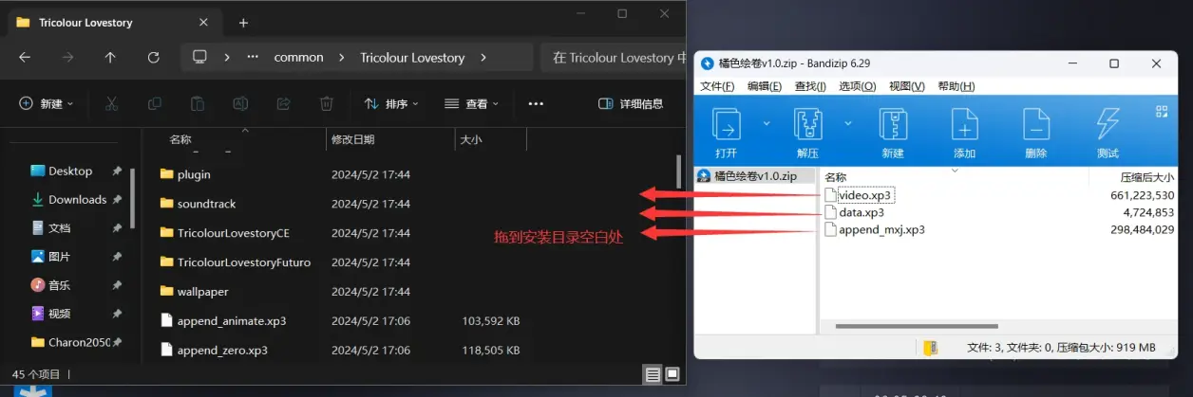Click Open icon in Bandizip toolbar
This screenshot has width=1193, height=397.
[x=727, y=124]
